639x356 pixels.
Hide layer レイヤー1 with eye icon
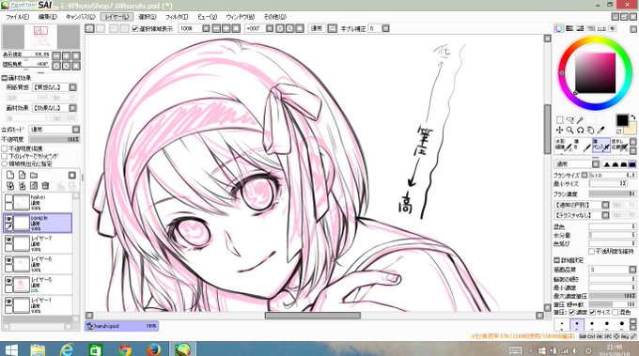coord(8,302)
